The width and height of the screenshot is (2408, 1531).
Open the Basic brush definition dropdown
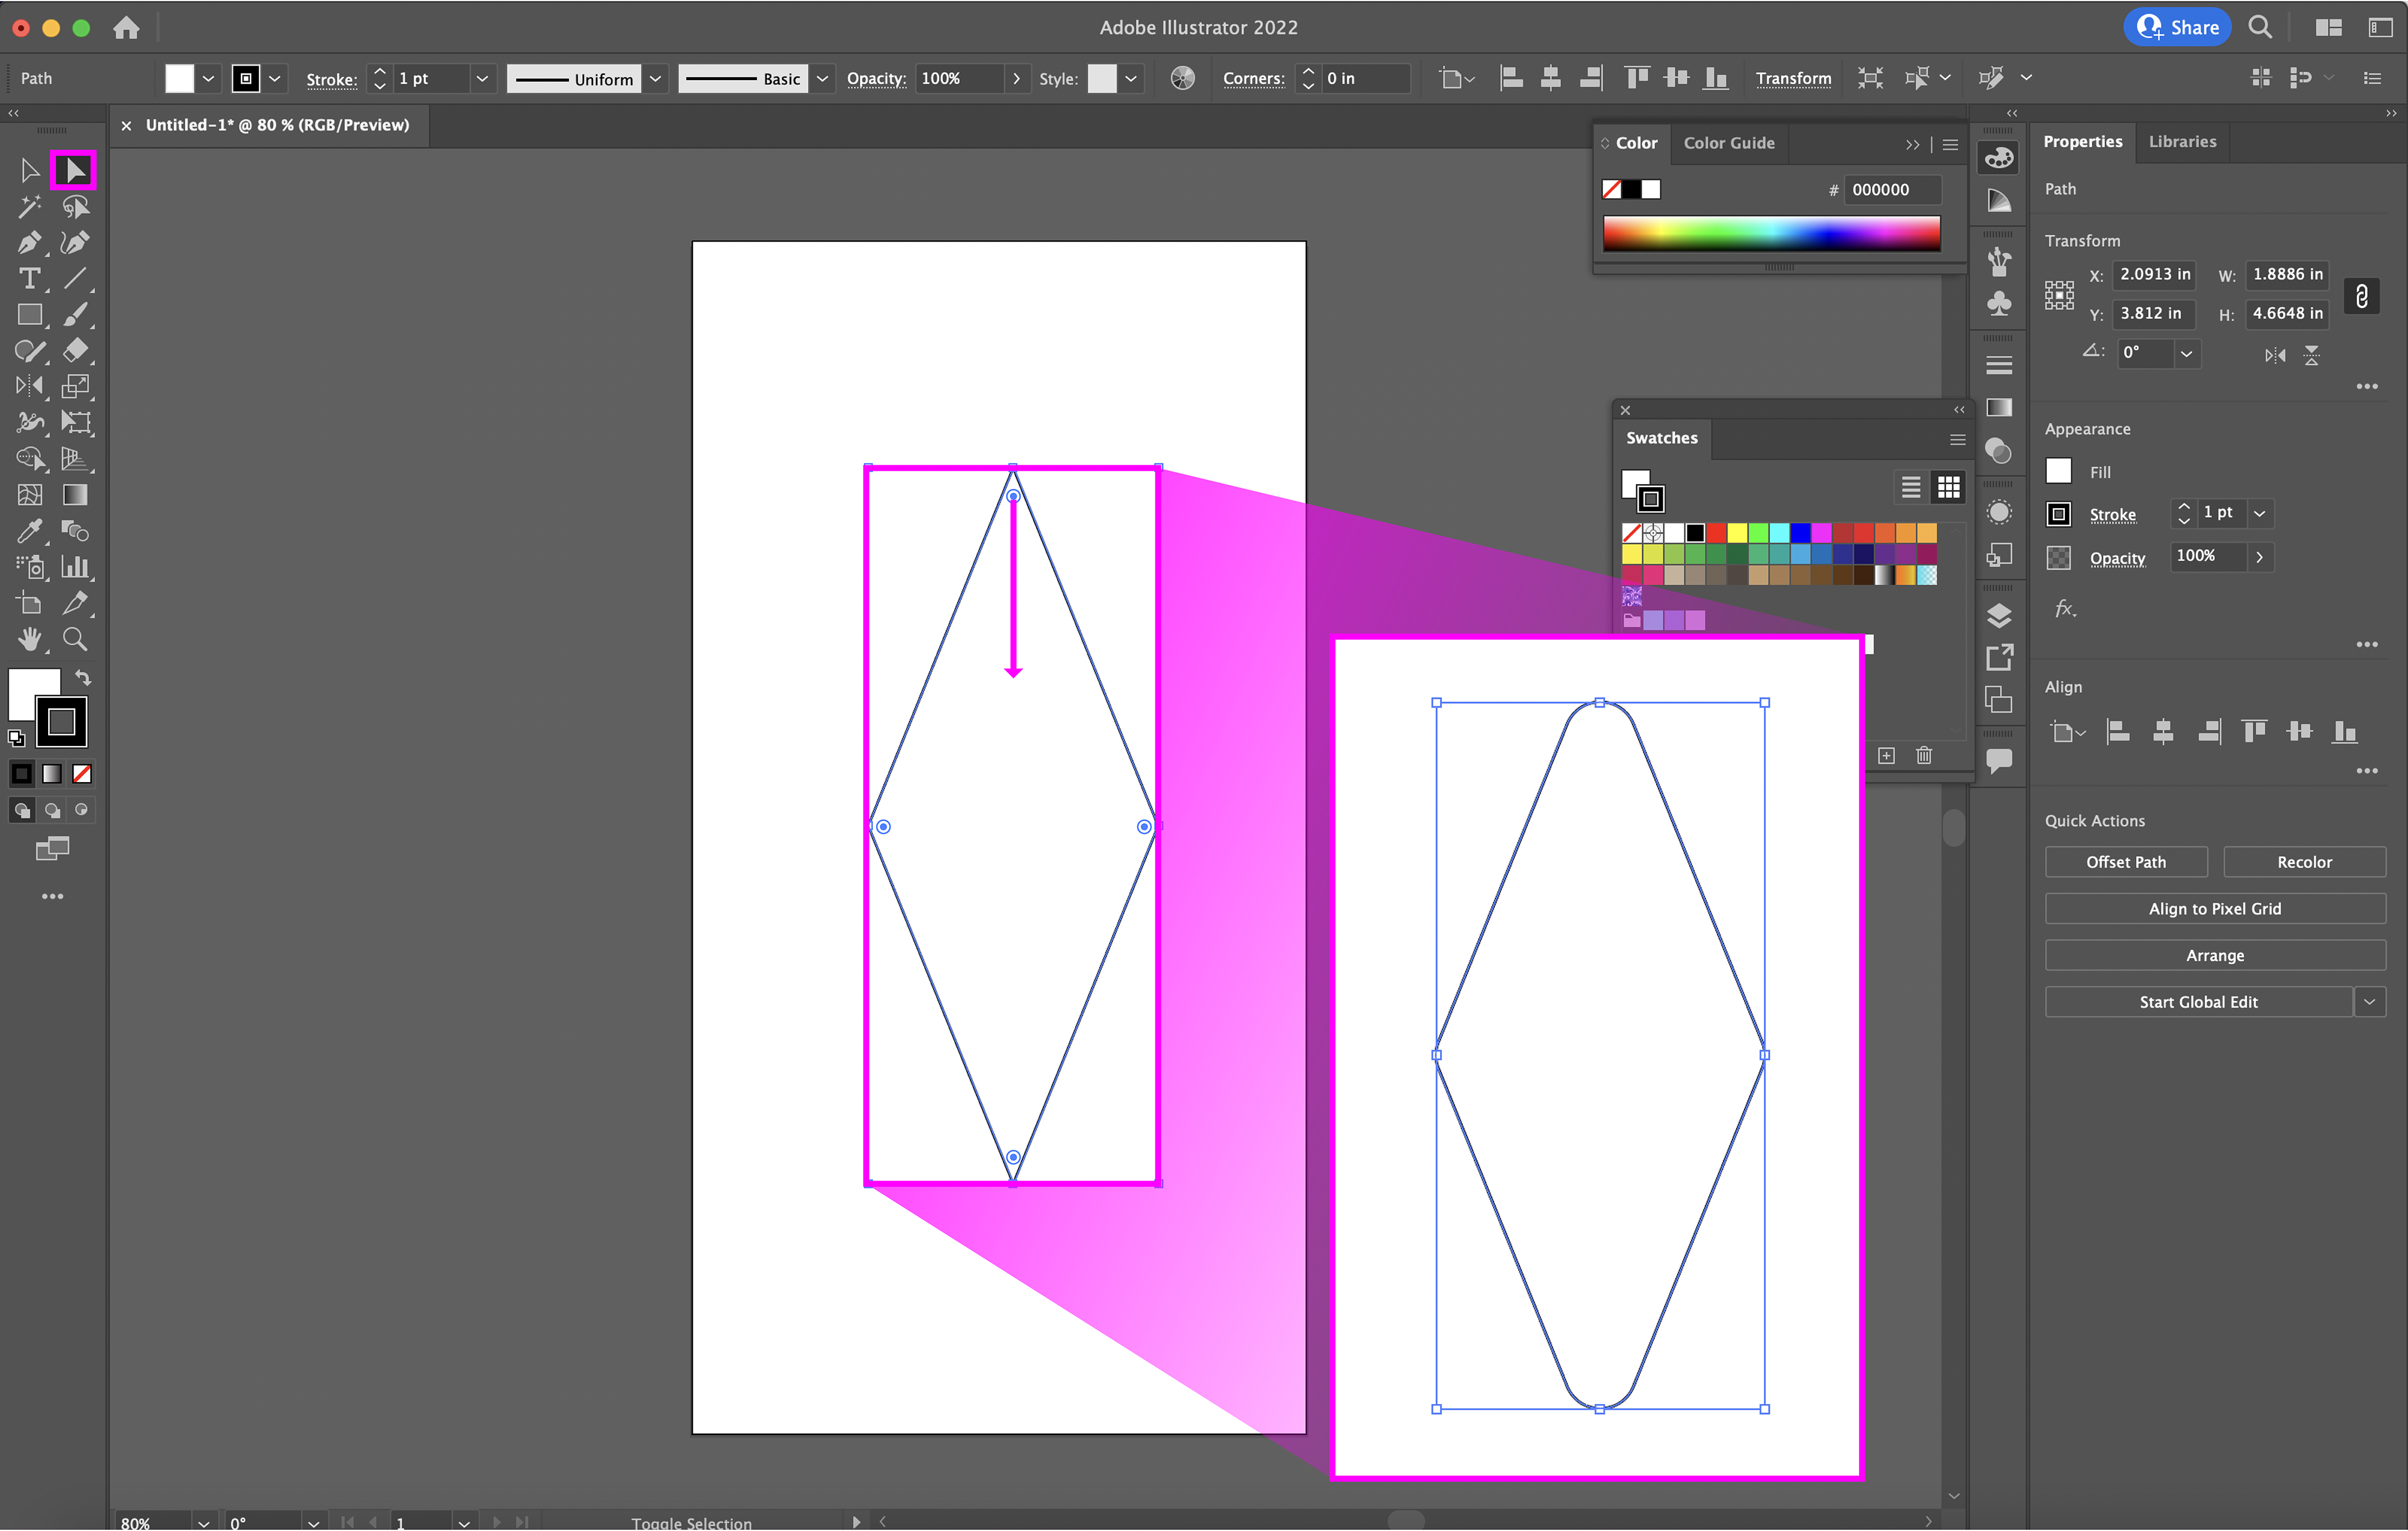pos(822,79)
